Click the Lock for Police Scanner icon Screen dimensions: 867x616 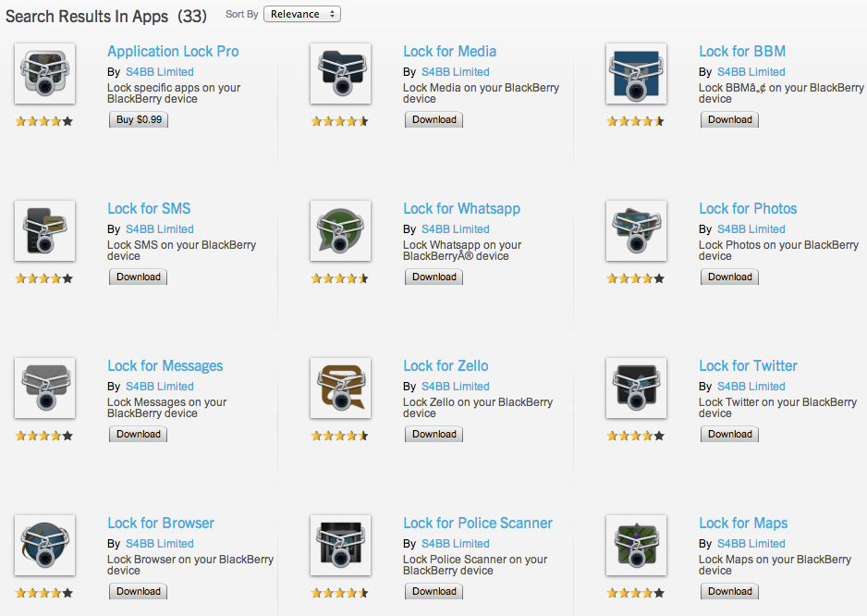click(x=340, y=546)
